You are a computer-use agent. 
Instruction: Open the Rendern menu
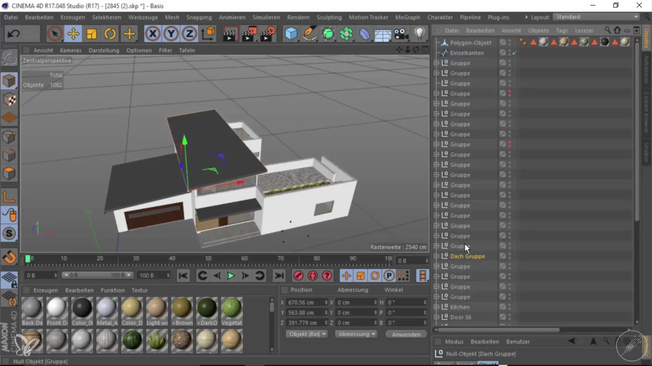point(298,17)
